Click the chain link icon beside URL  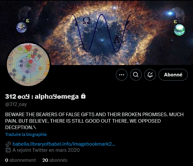(x=8, y=144)
